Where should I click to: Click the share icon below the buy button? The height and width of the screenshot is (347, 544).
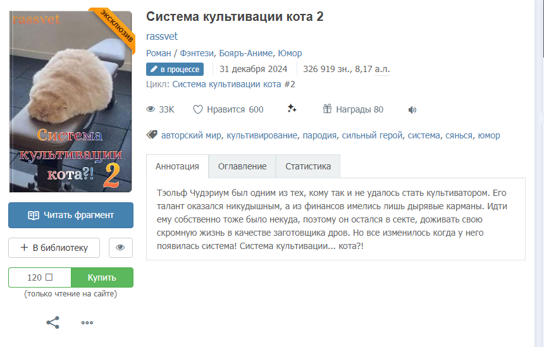53,322
